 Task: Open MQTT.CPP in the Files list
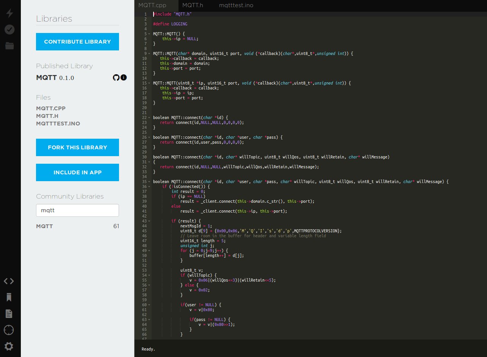coord(51,108)
